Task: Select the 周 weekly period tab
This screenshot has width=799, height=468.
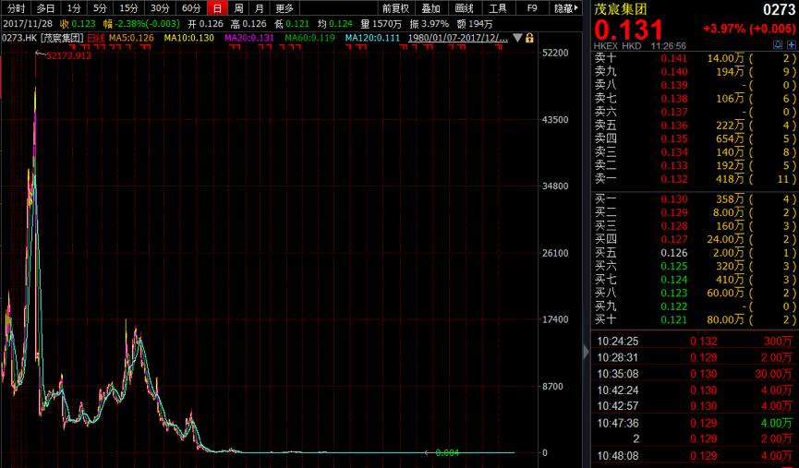Action: (238, 8)
